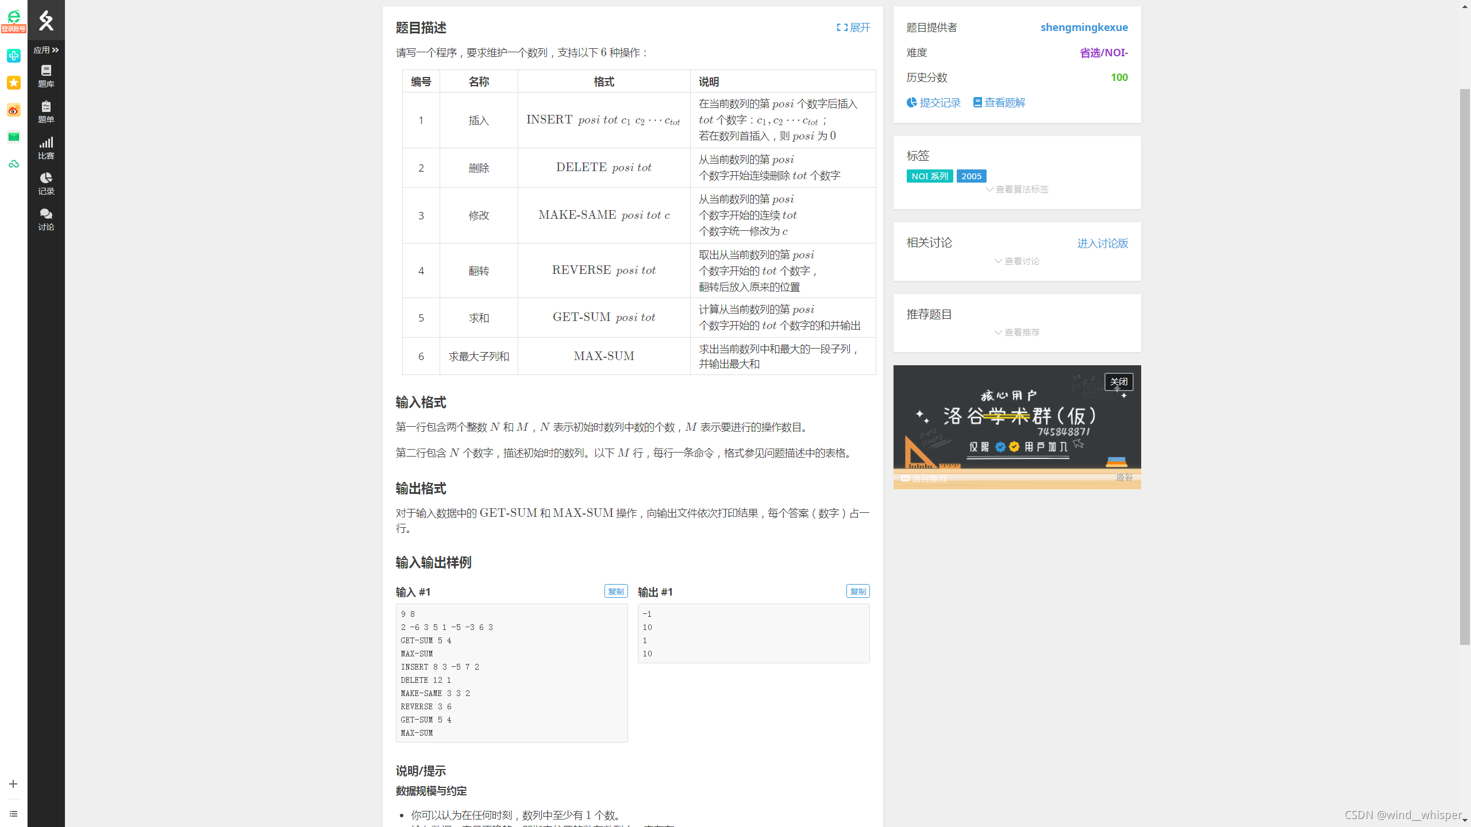Image resolution: width=1471 pixels, height=827 pixels.
Task: Click the Weibo icon in the edge sidebar
Action: tap(14, 110)
